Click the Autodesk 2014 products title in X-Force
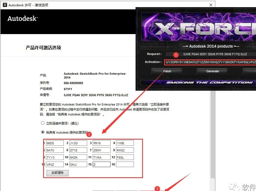 (x=211, y=46)
